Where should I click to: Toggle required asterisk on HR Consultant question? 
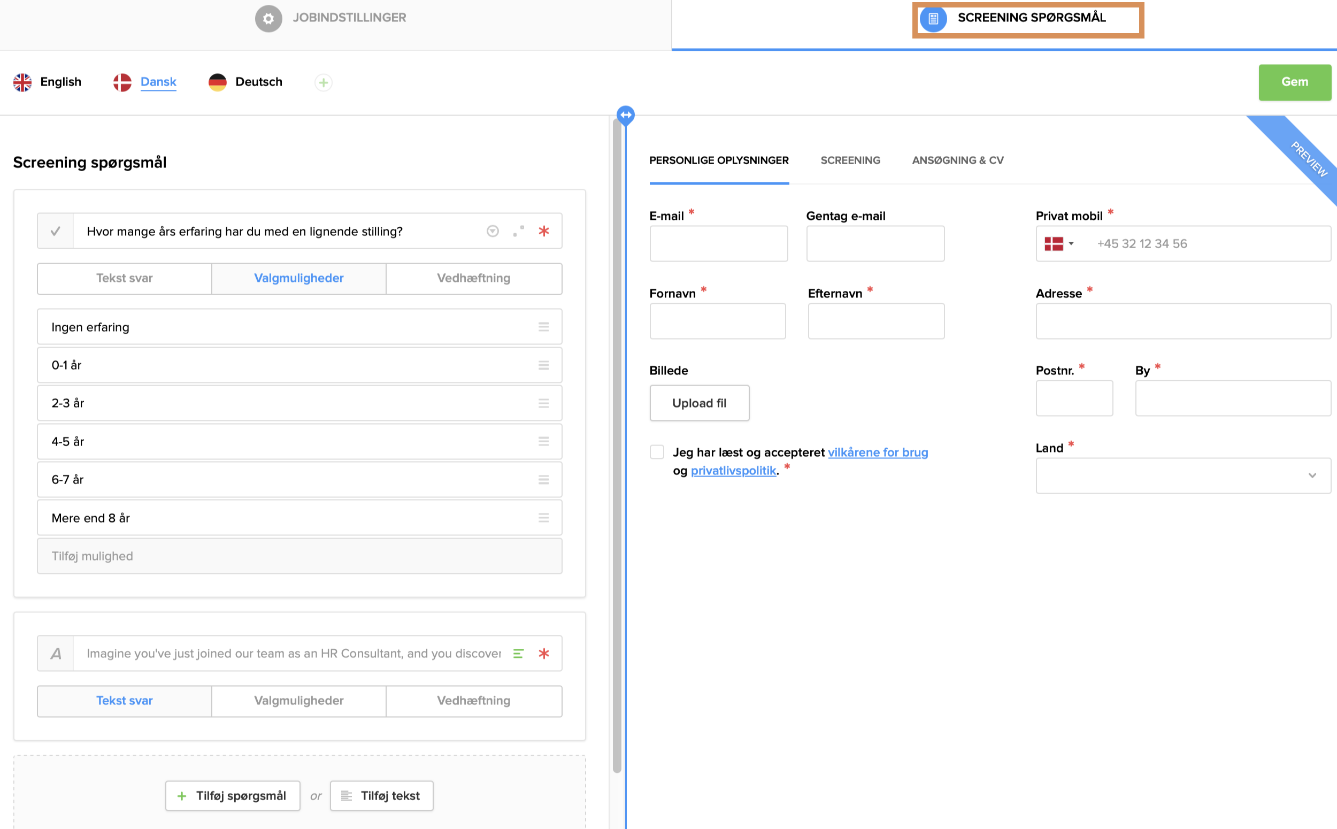[543, 653]
